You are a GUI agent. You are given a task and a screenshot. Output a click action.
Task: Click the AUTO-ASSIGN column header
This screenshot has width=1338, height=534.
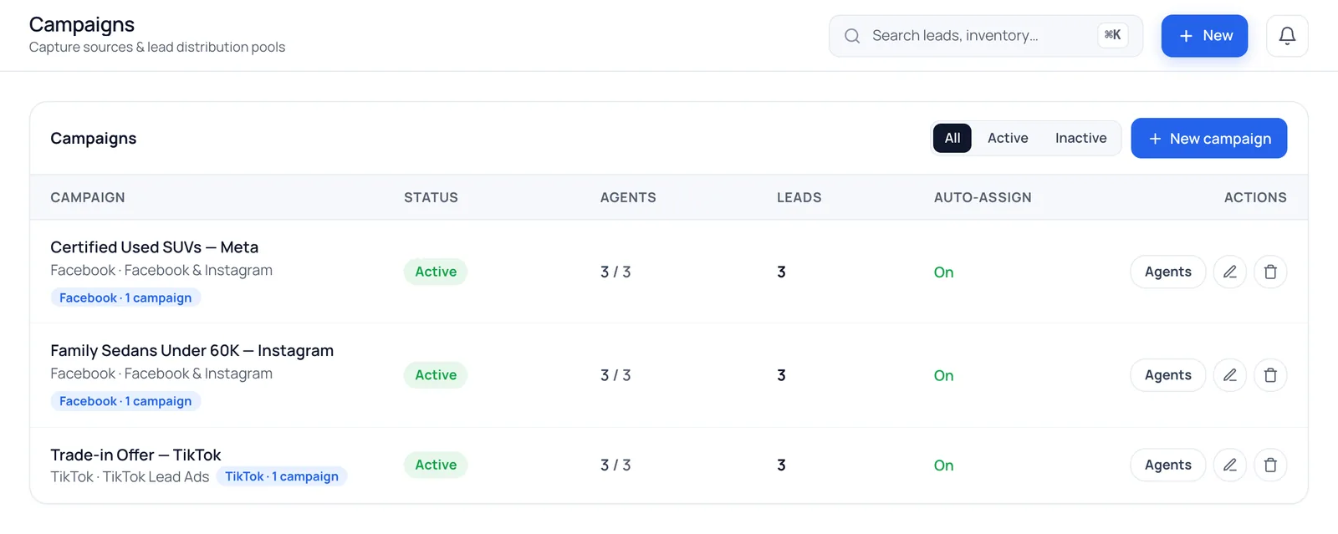[983, 197]
